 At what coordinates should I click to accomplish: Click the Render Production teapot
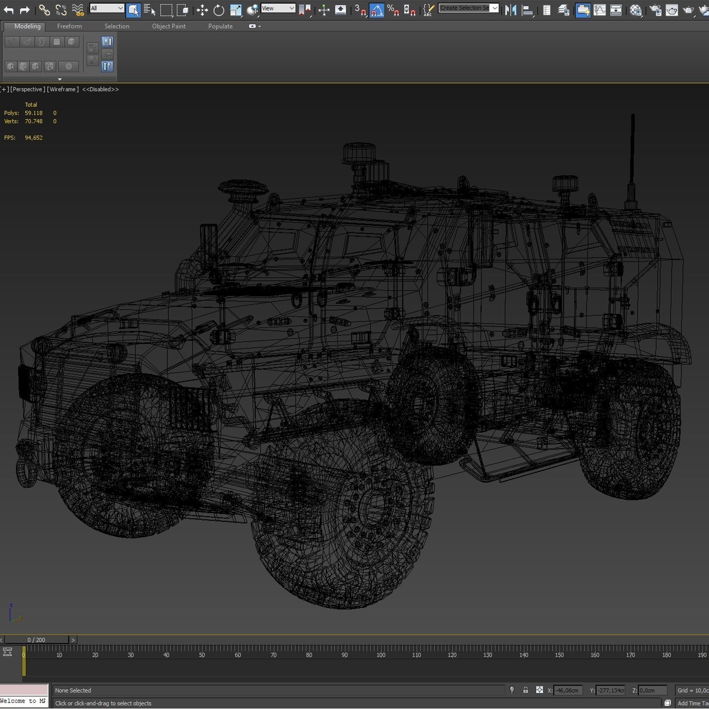point(688,9)
